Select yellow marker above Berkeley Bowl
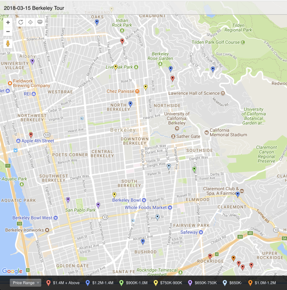 pyautogui.click(x=114, y=195)
